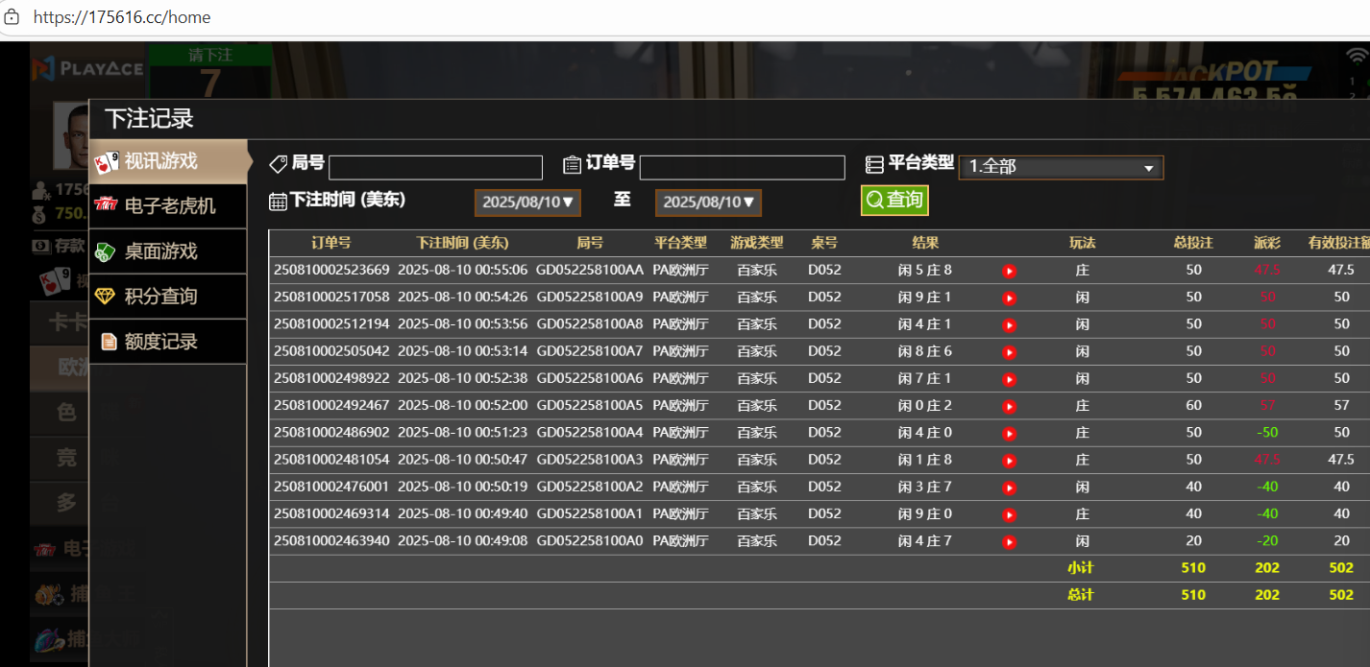Open the end date picker after 至
The height and width of the screenshot is (667, 1370).
pyautogui.click(x=708, y=202)
